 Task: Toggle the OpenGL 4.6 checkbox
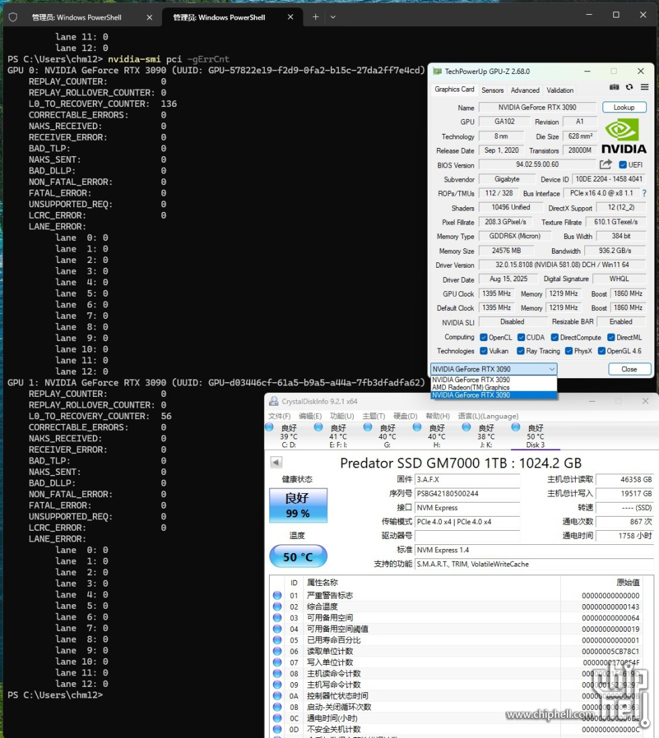[x=601, y=351]
